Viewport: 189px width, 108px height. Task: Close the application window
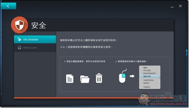[180, 6]
